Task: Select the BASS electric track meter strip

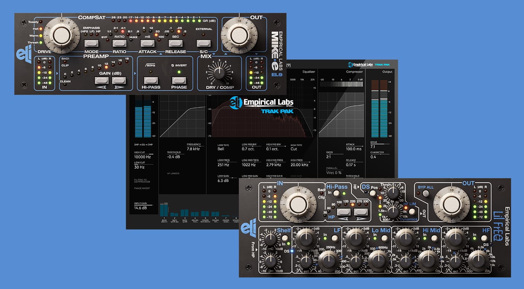Action: pos(164,209)
